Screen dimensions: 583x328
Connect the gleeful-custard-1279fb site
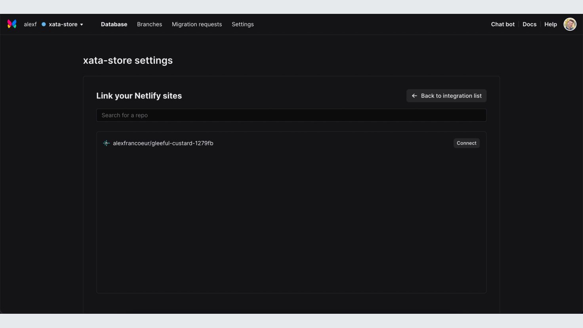point(467,143)
